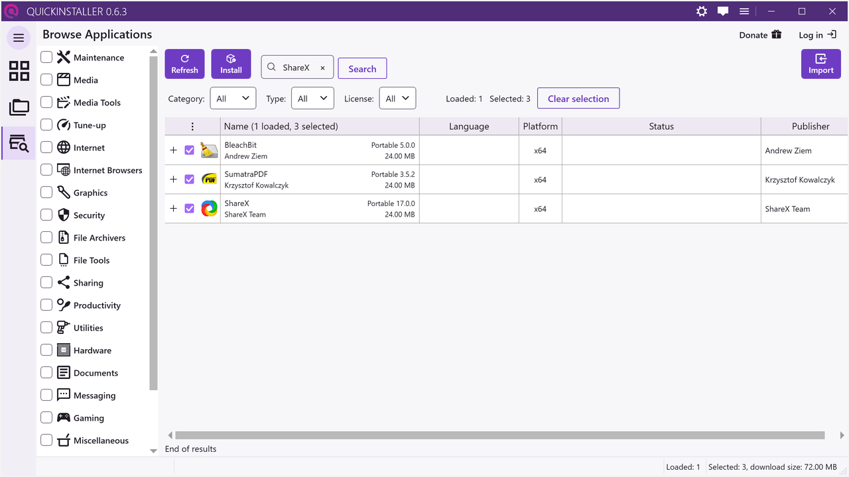Click the Gaming controller icon
This screenshot has height=477, width=849.
pyautogui.click(x=64, y=418)
